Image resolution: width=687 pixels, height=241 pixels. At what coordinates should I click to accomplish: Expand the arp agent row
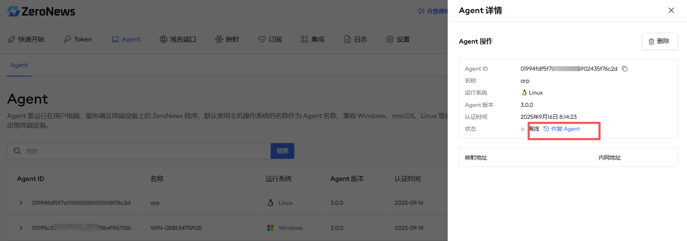pos(21,203)
